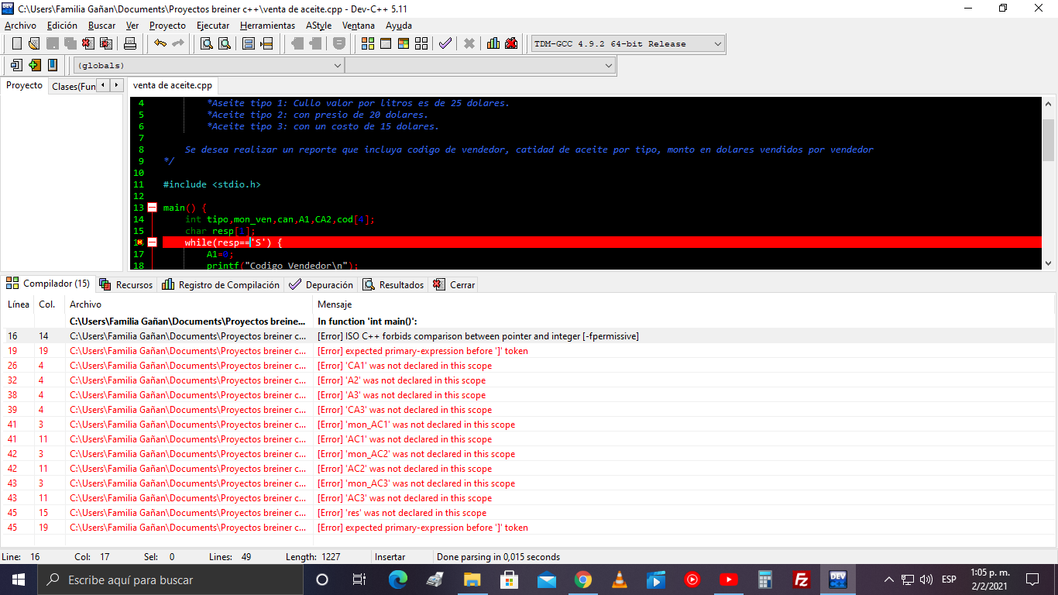Click the Run toolbar icon
Viewport: 1058px width, 595px height.
tap(386, 43)
